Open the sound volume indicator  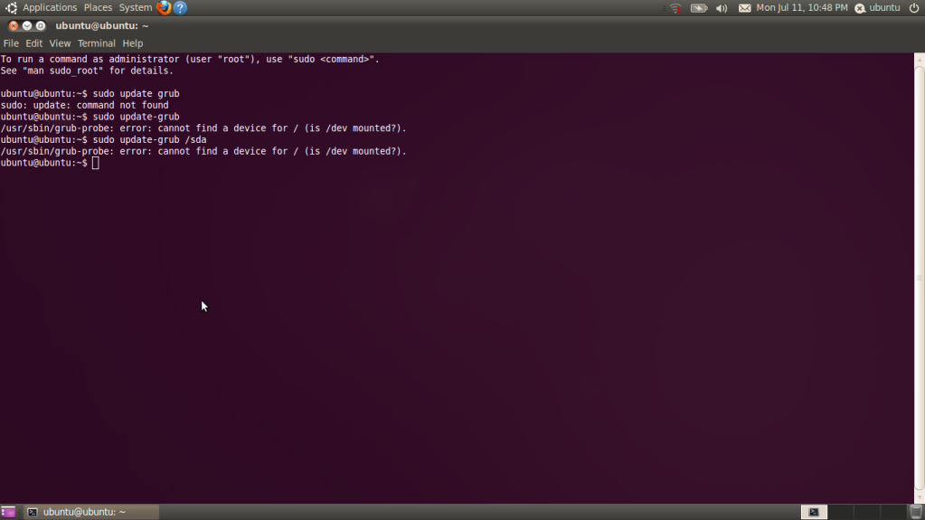pos(722,8)
